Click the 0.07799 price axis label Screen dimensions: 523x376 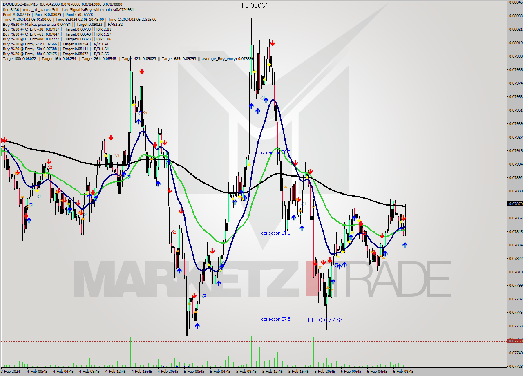tap(515, 285)
